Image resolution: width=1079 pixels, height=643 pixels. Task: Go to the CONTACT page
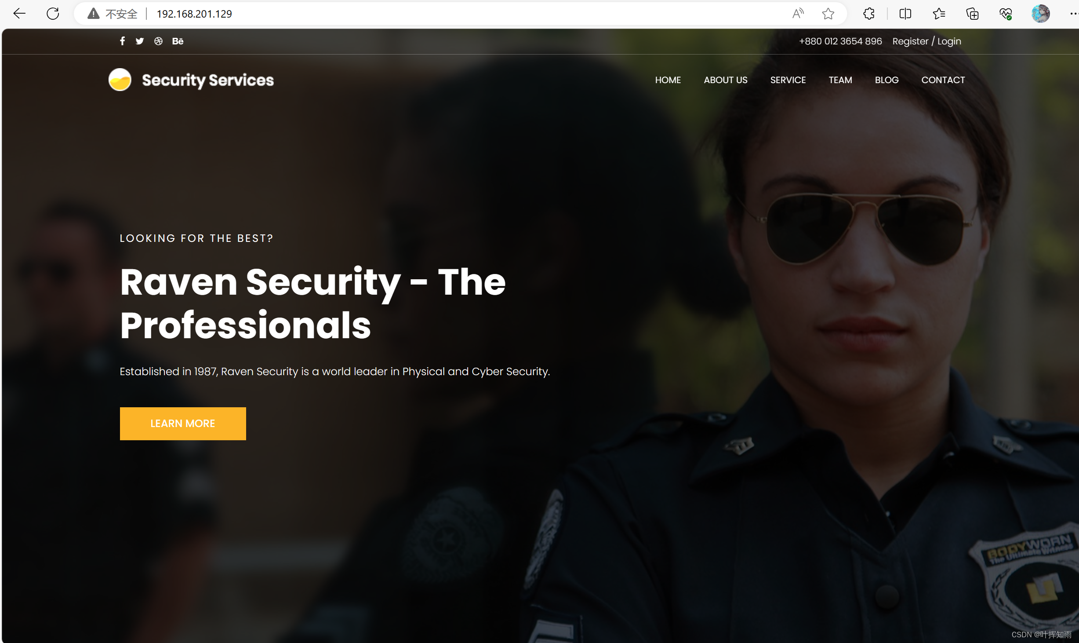click(943, 80)
